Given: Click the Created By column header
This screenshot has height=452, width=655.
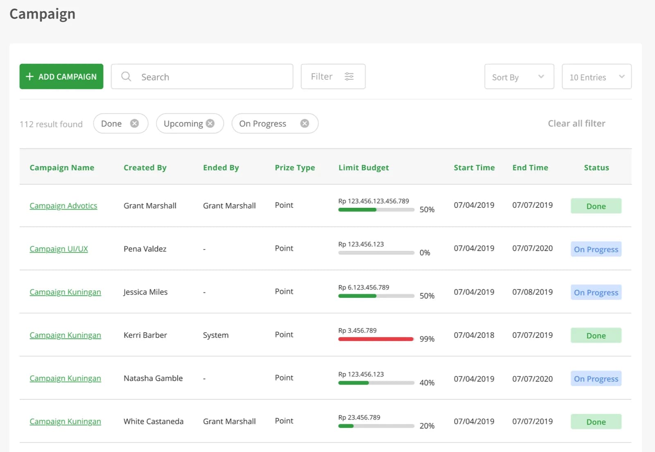Looking at the screenshot, I should (x=145, y=168).
